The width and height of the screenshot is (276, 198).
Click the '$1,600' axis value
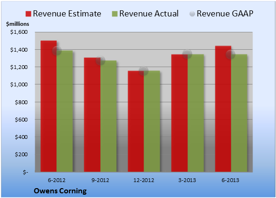click(x=19, y=32)
